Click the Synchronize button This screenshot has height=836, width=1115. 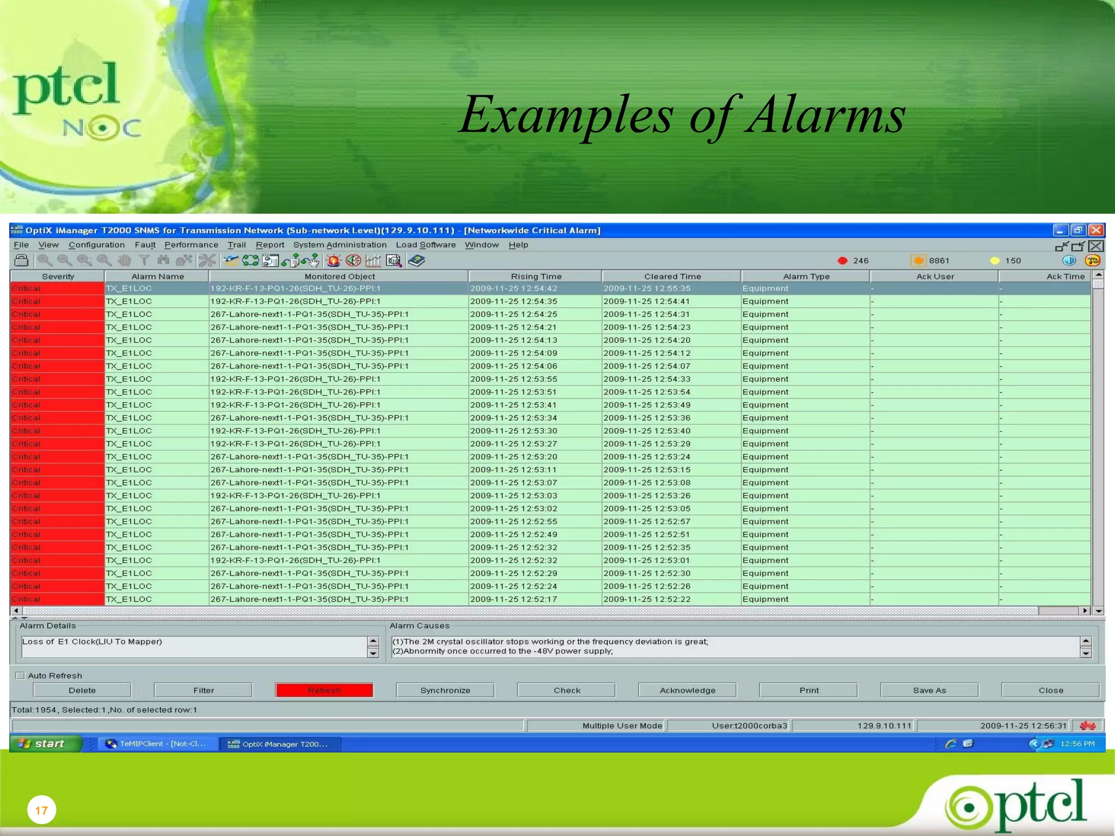(x=445, y=690)
